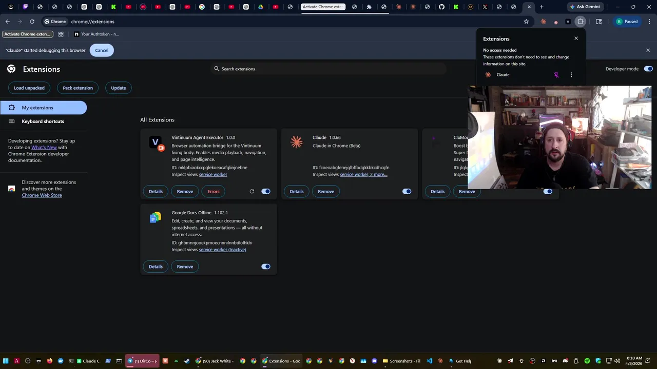Open Details for Vintinuum Agent Executor

[x=156, y=191]
